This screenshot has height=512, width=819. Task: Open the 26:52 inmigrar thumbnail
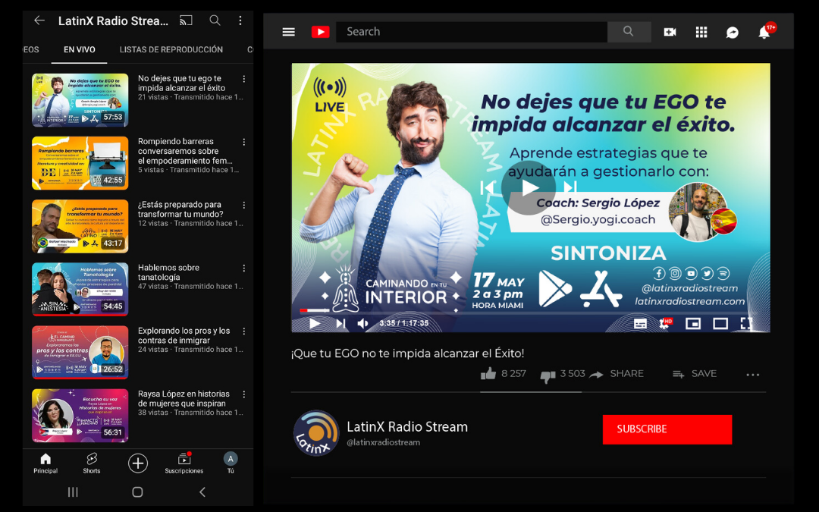tap(80, 353)
